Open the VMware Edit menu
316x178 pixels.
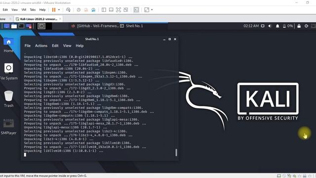[5, 10]
